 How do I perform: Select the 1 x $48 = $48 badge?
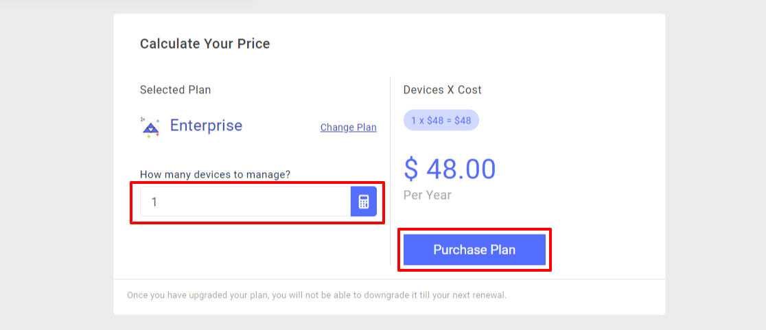tap(441, 120)
